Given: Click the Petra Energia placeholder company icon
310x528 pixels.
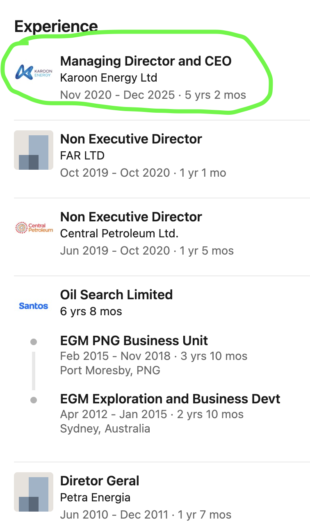Looking at the screenshot, I should [x=34, y=492].
